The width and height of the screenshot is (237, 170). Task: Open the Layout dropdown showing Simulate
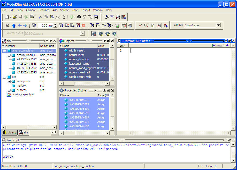click(x=218, y=25)
